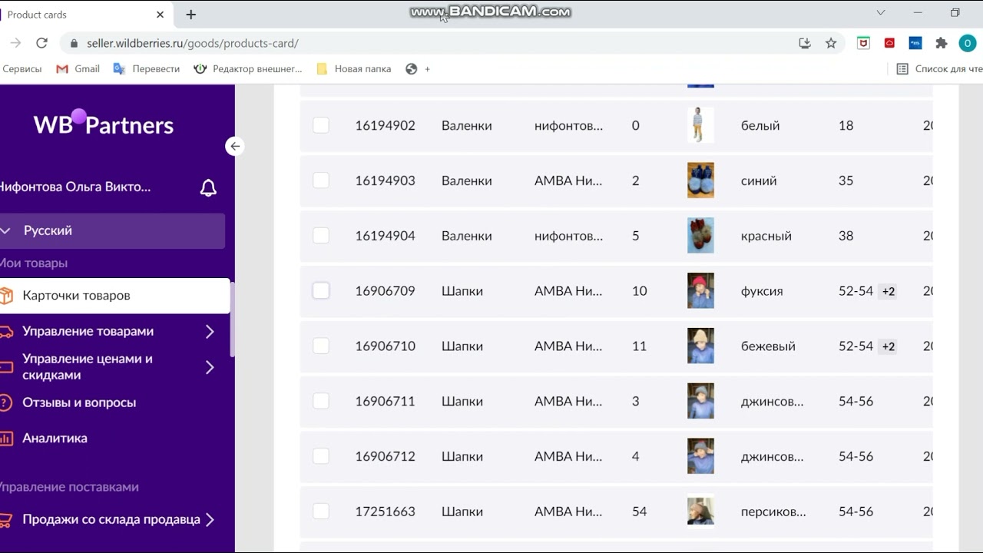Click the Управление товарами truck icon
Screen dimensions: 983x553
coord(5,332)
